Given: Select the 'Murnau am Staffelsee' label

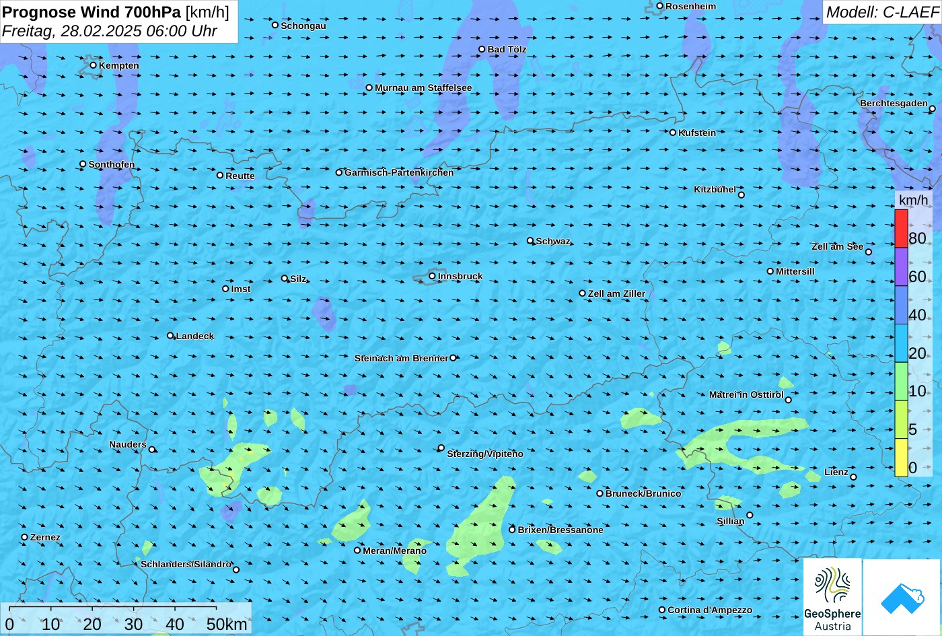Looking at the screenshot, I should (x=423, y=88).
